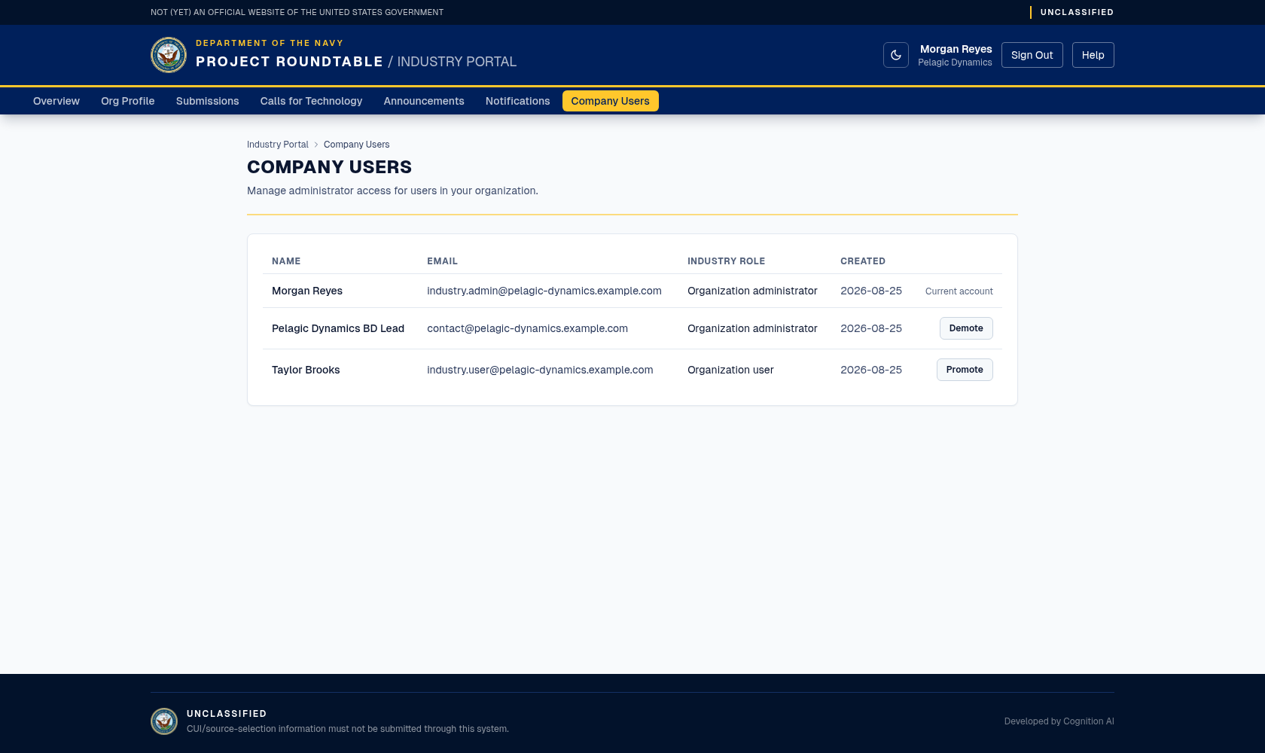Go to the Org Profile tab
The width and height of the screenshot is (1265, 753).
tap(128, 101)
